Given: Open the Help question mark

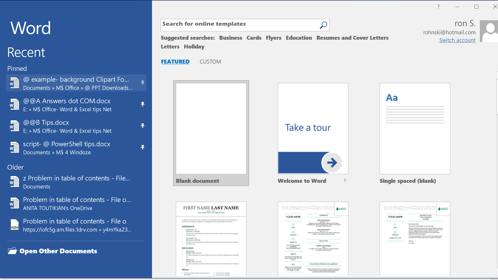Looking at the screenshot, I should tap(438, 7).
